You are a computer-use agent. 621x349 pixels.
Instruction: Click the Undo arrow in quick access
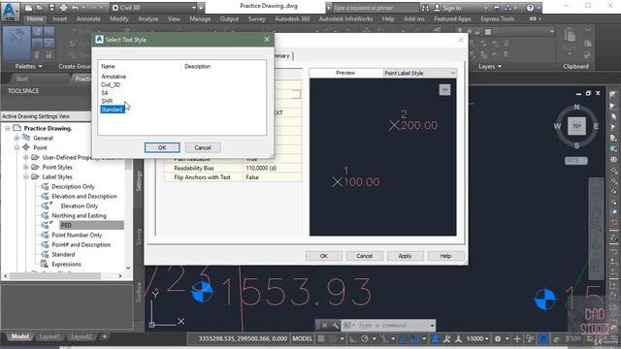(x=75, y=8)
